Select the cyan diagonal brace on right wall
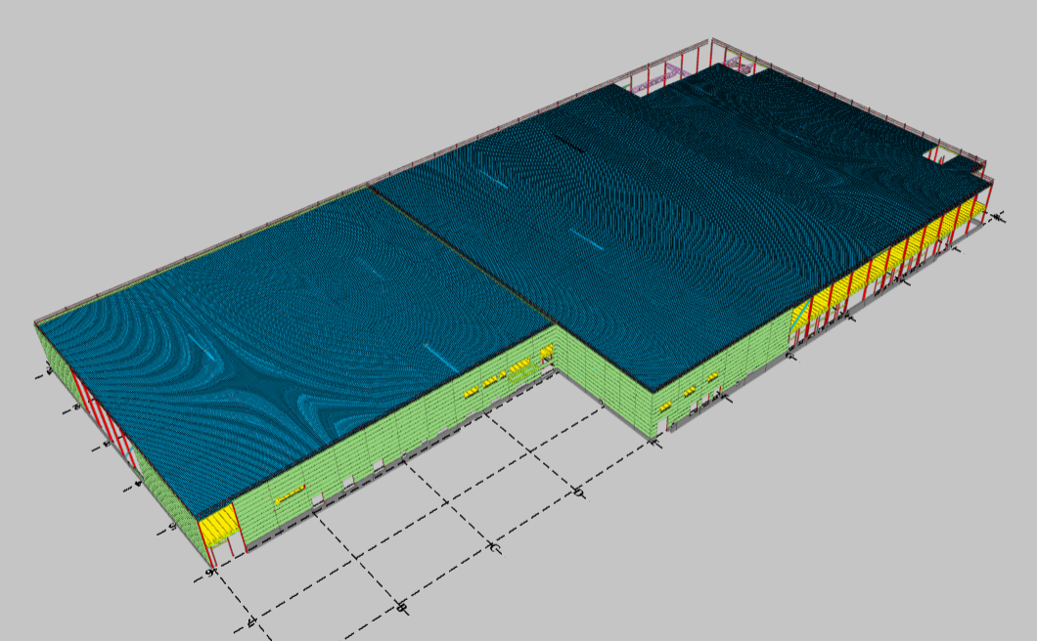This screenshot has width=1037, height=641. [800, 314]
